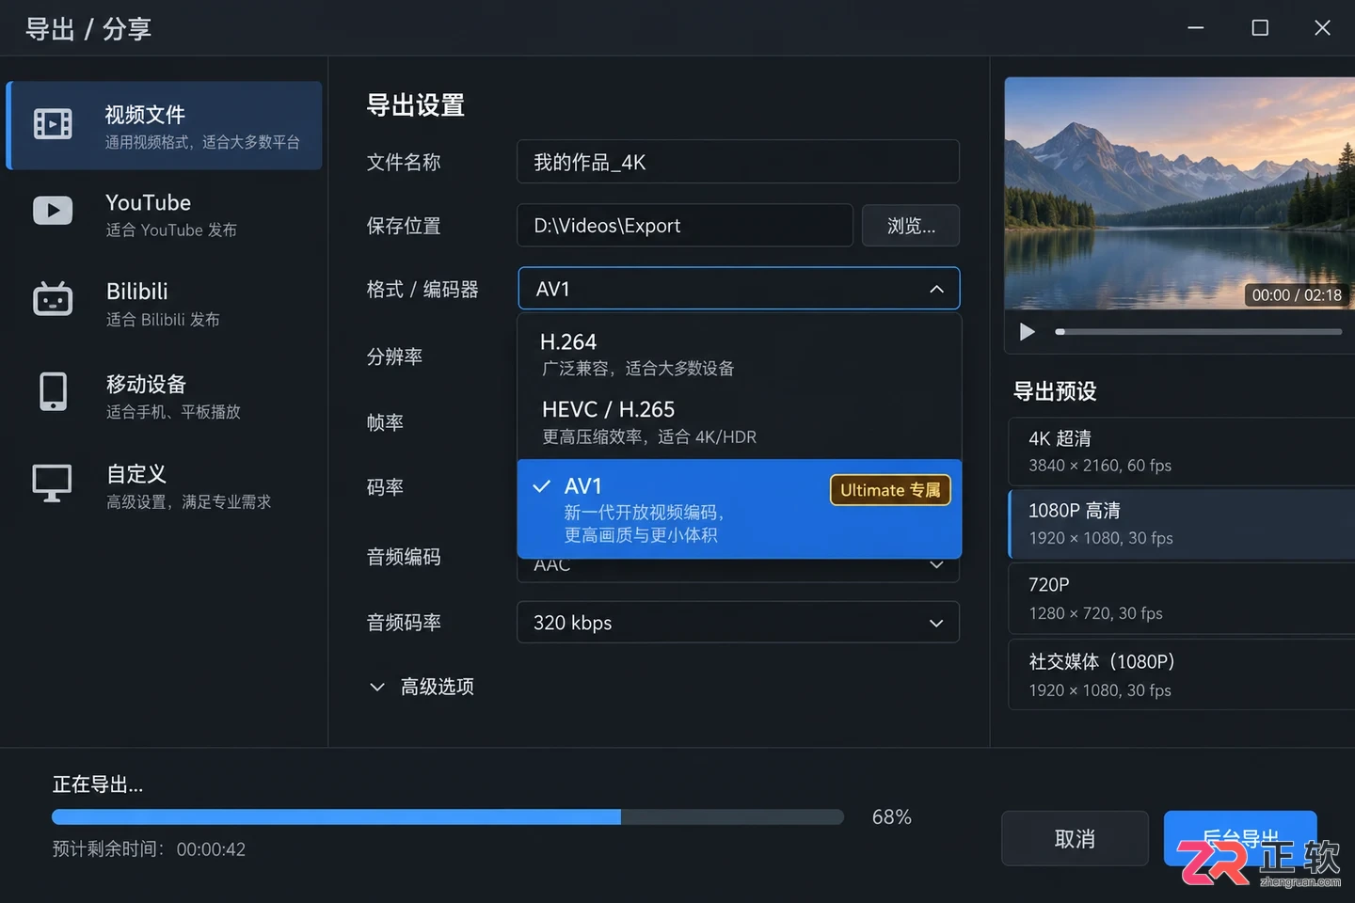The width and height of the screenshot is (1355, 903).
Task: Select H.264 from the codec list
Action: tap(740, 354)
